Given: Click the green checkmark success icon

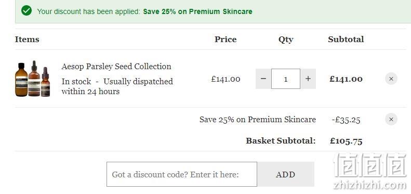Looking at the screenshot, I should pyautogui.click(x=26, y=11).
